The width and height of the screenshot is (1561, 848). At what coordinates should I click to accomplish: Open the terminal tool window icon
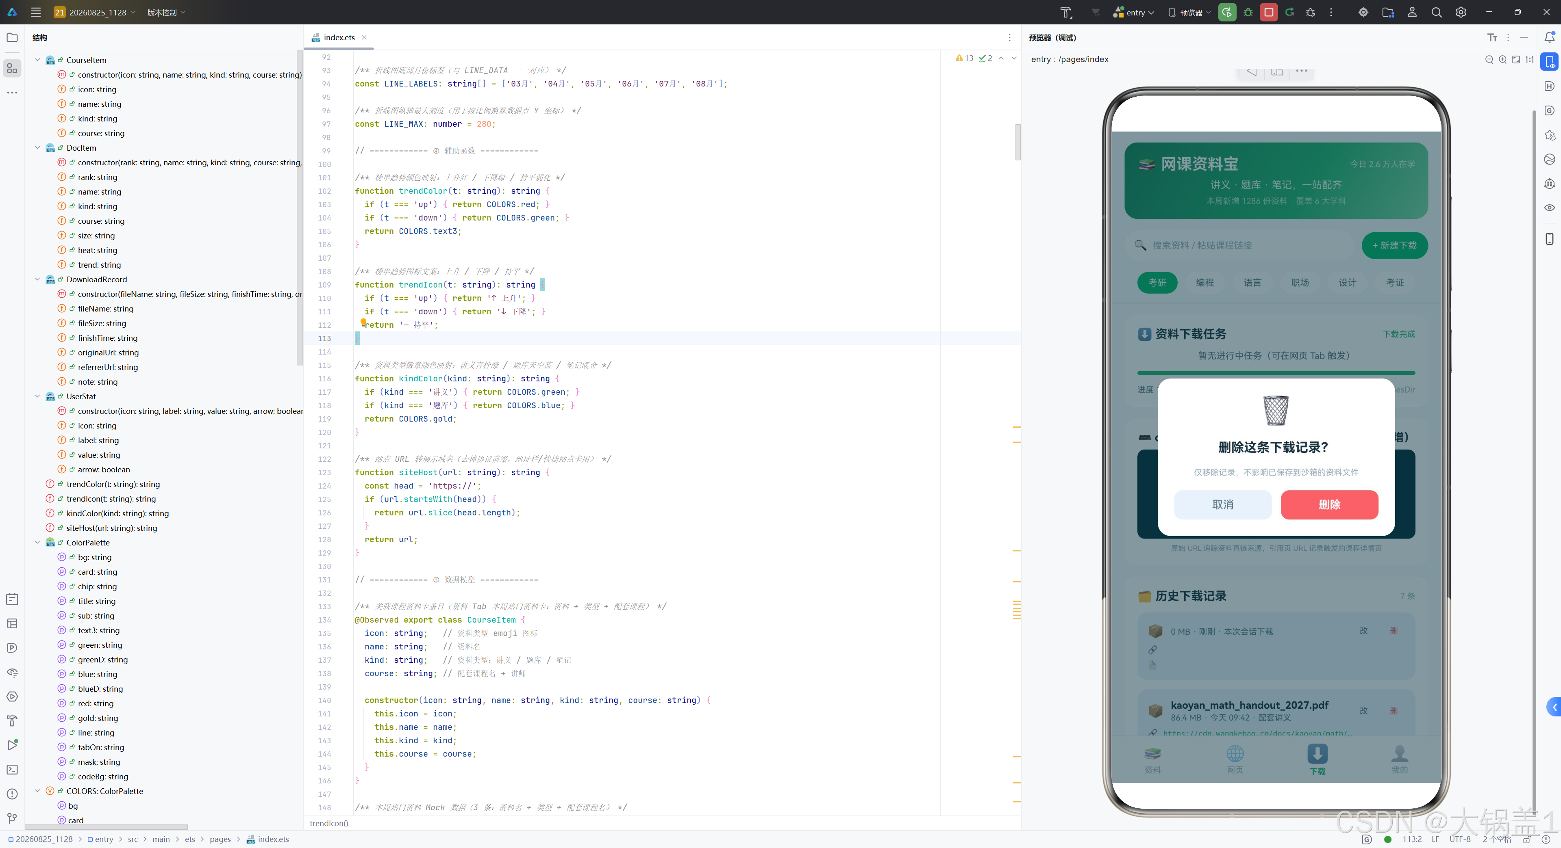(x=12, y=769)
